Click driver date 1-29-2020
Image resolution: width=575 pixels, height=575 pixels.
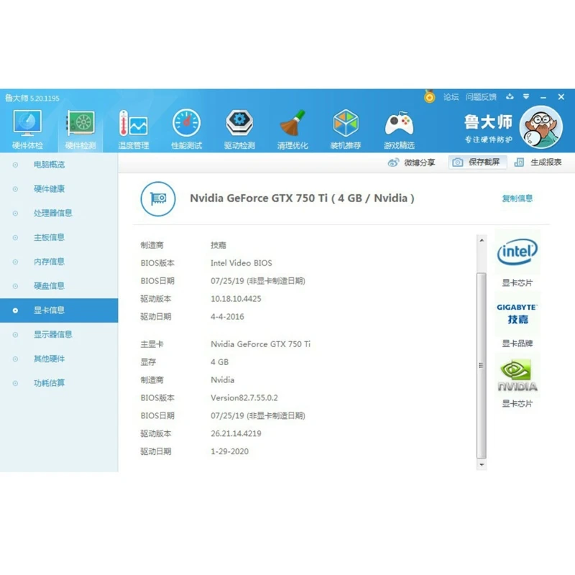[x=229, y=451]
